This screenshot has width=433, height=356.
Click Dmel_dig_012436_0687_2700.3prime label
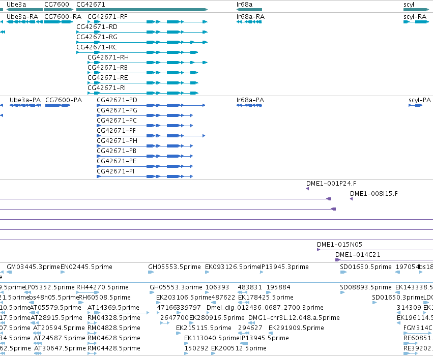coord(265,308)
